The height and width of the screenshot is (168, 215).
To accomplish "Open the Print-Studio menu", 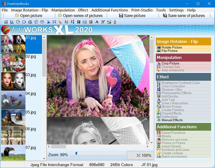I will point(142,10).
